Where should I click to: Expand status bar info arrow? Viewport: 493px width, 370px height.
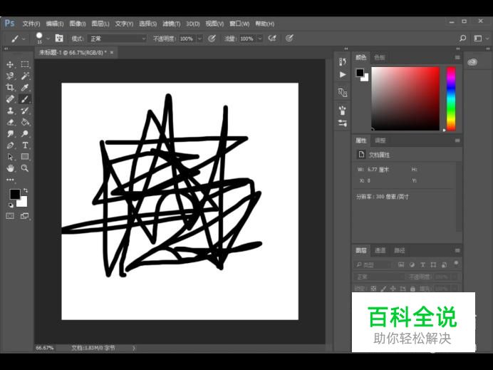click(134, 348)
